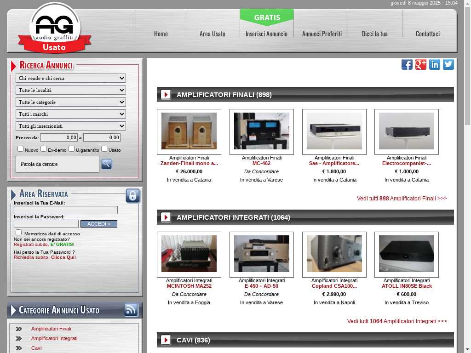Select Inserisci Annuncio in navigation
This screenshot has height=353, width=471.
point(266,34)
